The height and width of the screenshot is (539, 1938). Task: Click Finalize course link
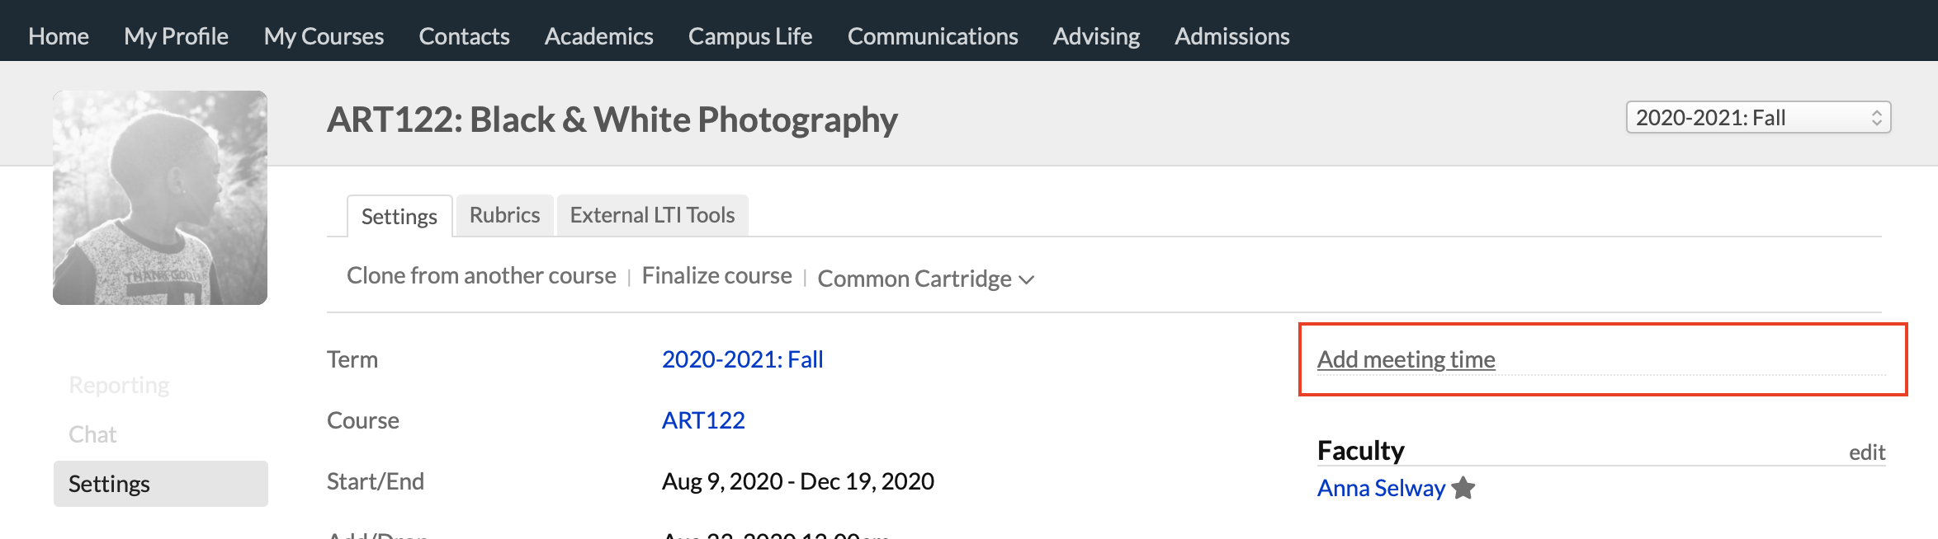(716, 275)
